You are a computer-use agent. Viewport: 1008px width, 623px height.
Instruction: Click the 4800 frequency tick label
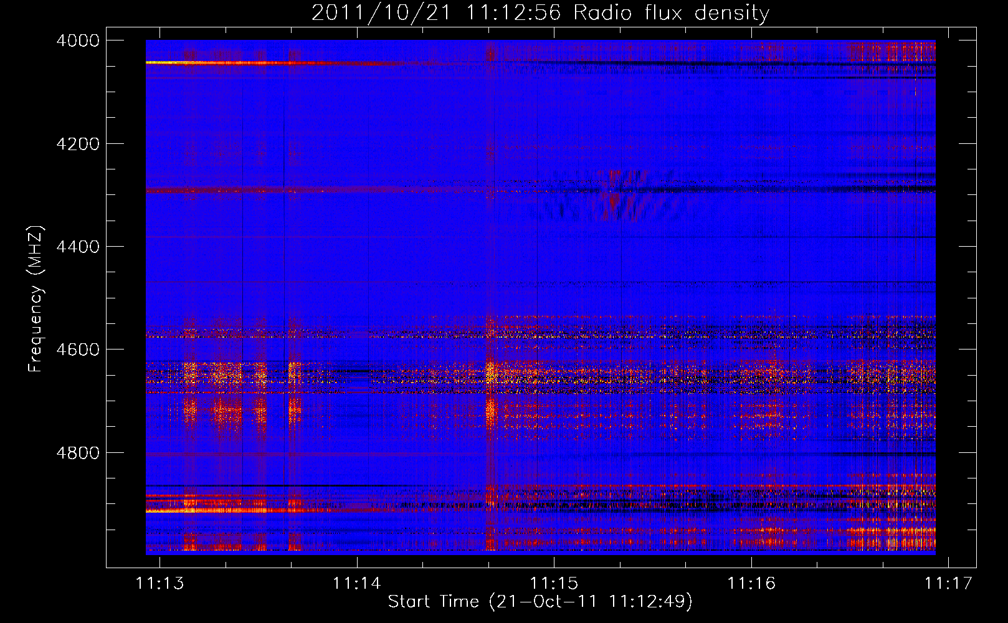[x=78, y=452]
